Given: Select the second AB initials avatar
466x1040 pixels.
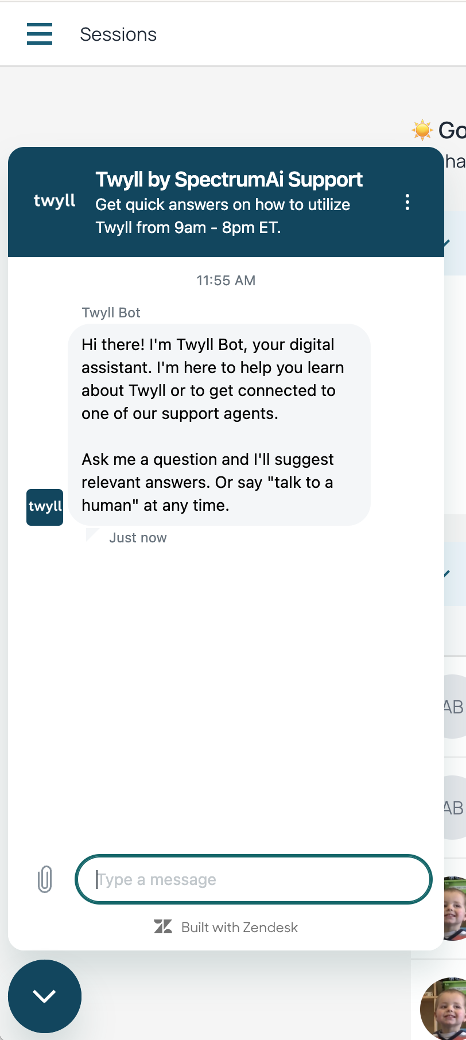Looking at the screenshot, I should tap(455, 808).
